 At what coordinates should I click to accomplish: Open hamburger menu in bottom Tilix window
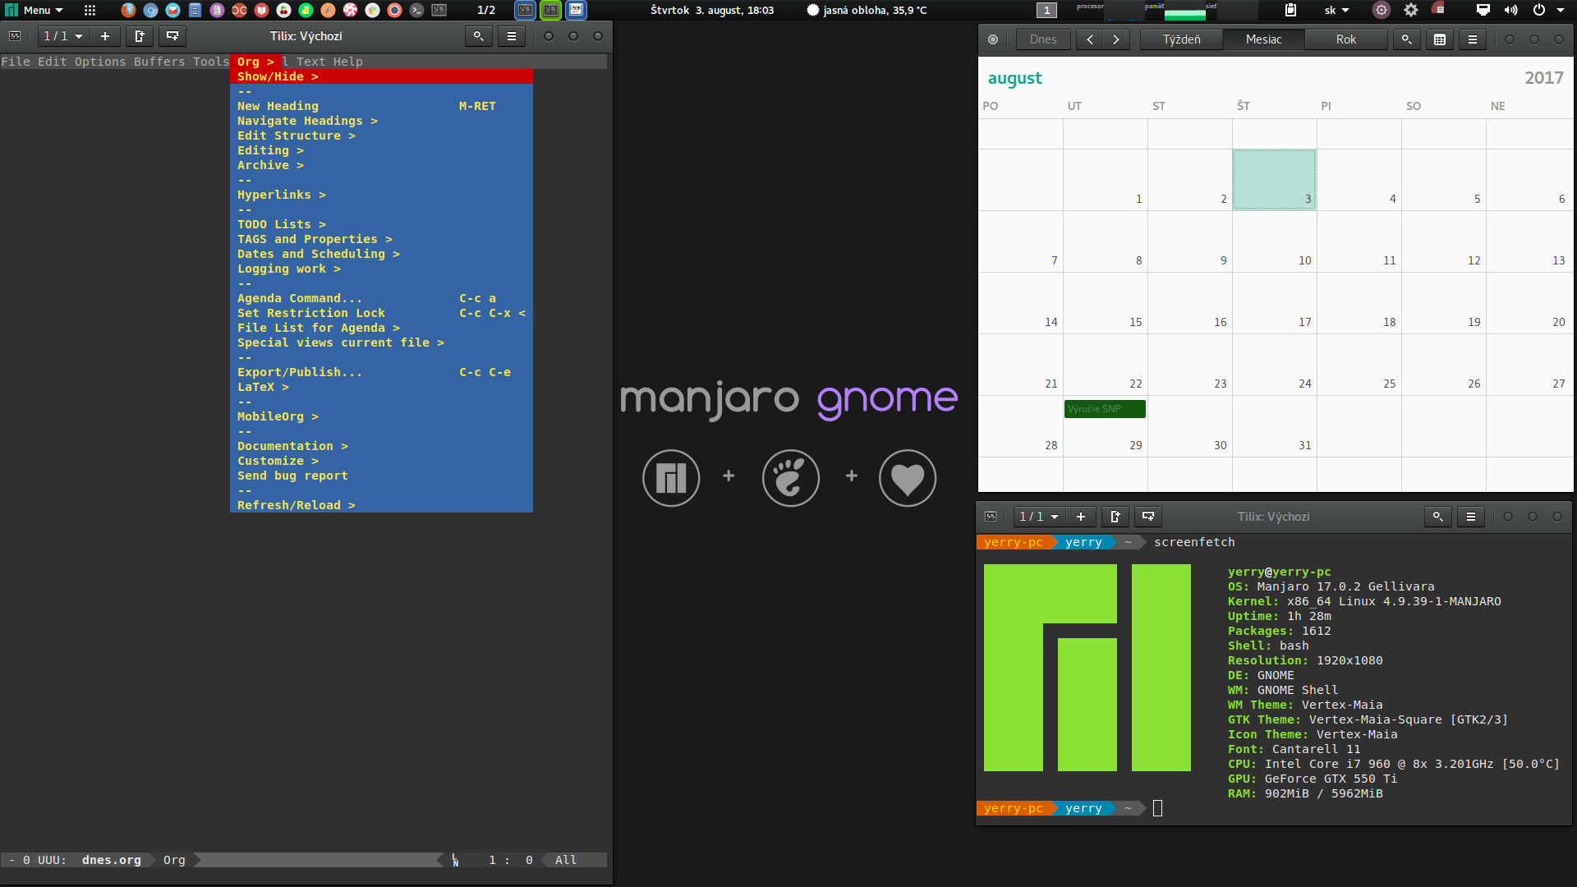[x=1470, y=517]
